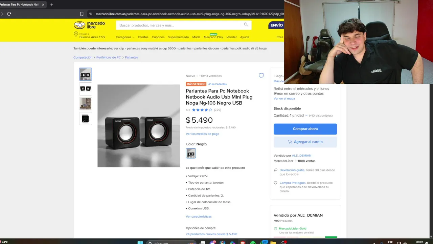
Task: Click MÁS VENDIDO badge
Action: pyautogui.click(x=196, y=84)
